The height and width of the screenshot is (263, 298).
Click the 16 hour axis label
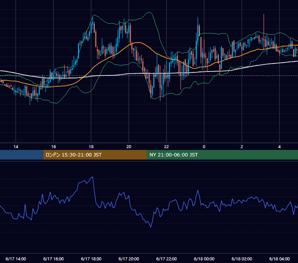point(53,147)
